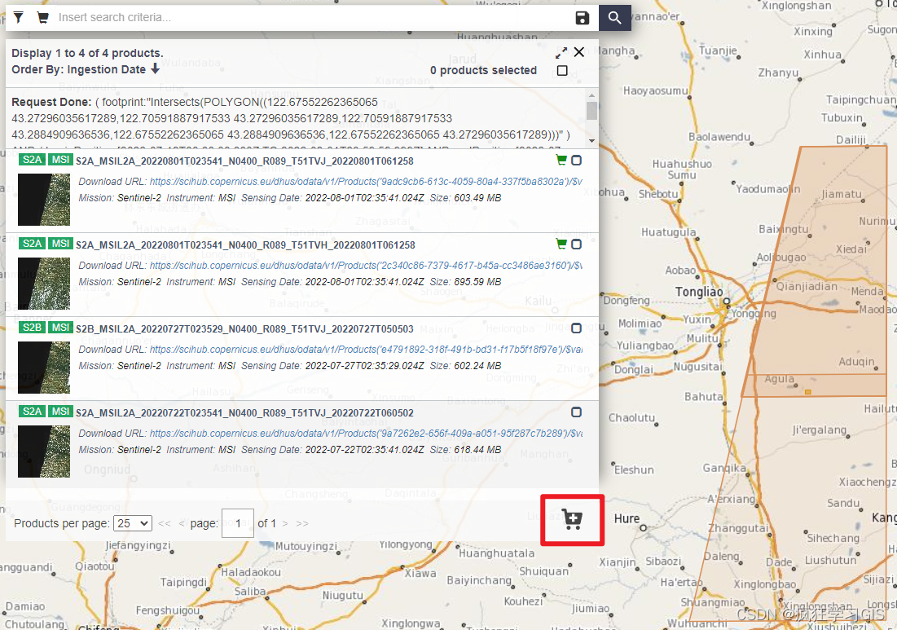Open download URL of product 2c340c86
Viewport: 897px width, 630px height.
[366, 266]
